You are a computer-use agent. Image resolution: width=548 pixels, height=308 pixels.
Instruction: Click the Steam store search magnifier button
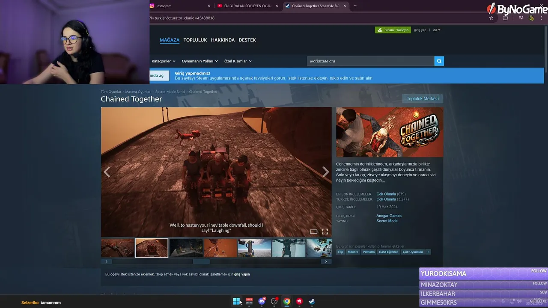439,61
